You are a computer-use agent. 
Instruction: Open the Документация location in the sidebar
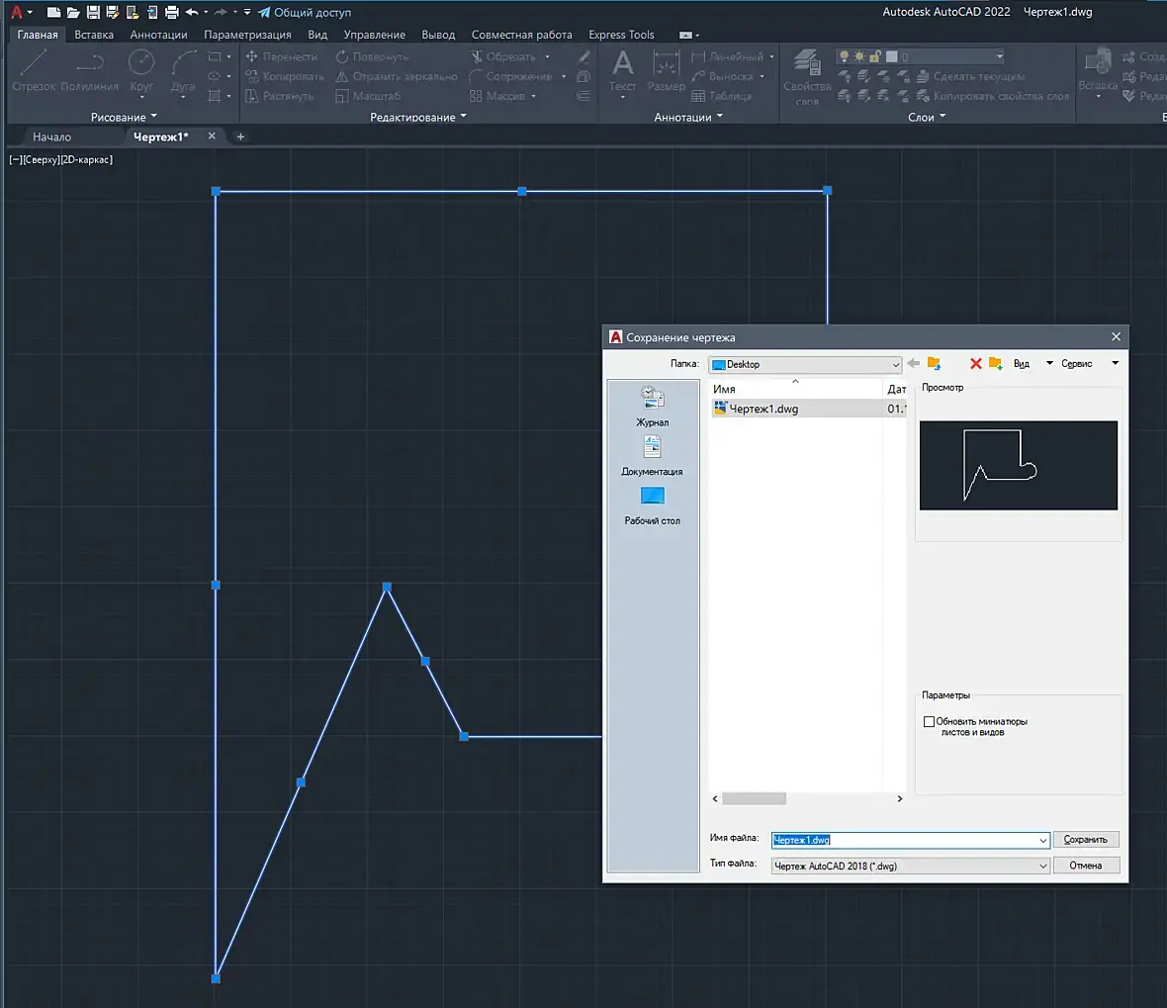tap(652, 448)
